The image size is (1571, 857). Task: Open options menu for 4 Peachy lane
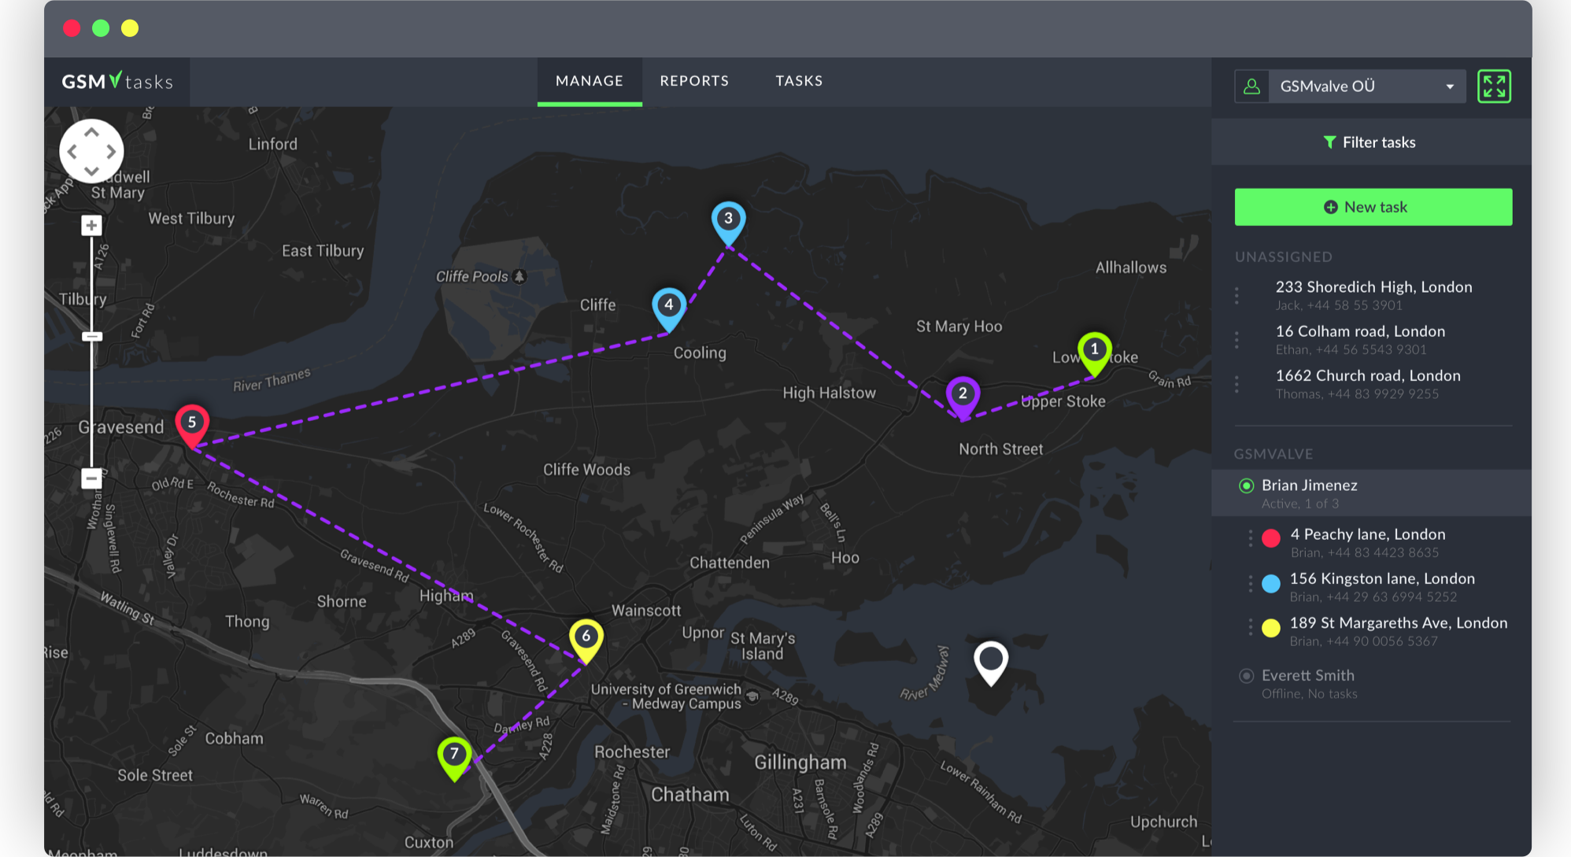pos(1250,538)
